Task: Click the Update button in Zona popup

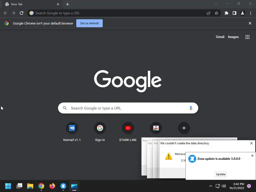Action: 221,174
